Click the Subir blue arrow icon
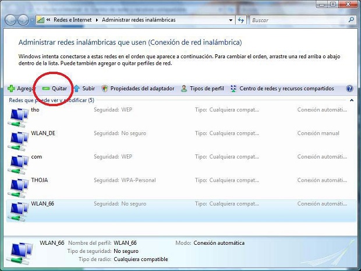The image size is (361, 271). (x=77, y=89)
